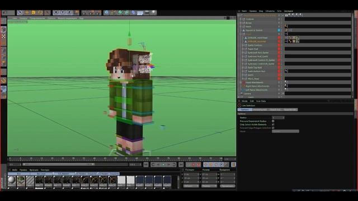
Task: Expand the Mesh object in the tree
Action: click(241, 26)
